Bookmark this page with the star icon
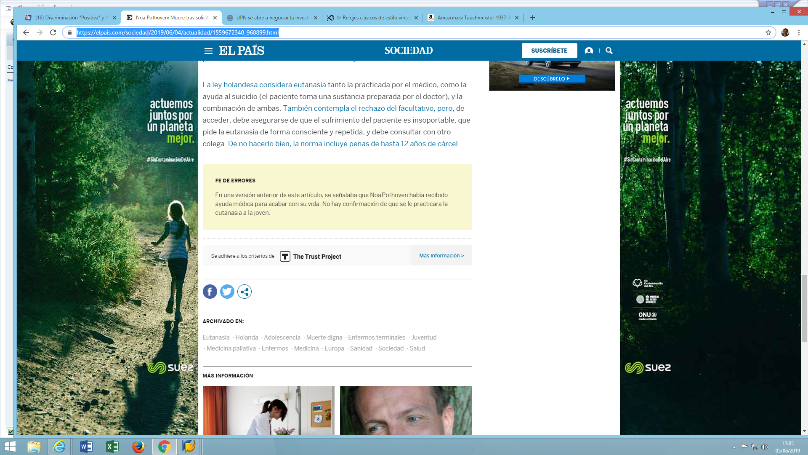The height and width of the screenshot is (455, 808). pyautogui.click(x=768, y=32)
